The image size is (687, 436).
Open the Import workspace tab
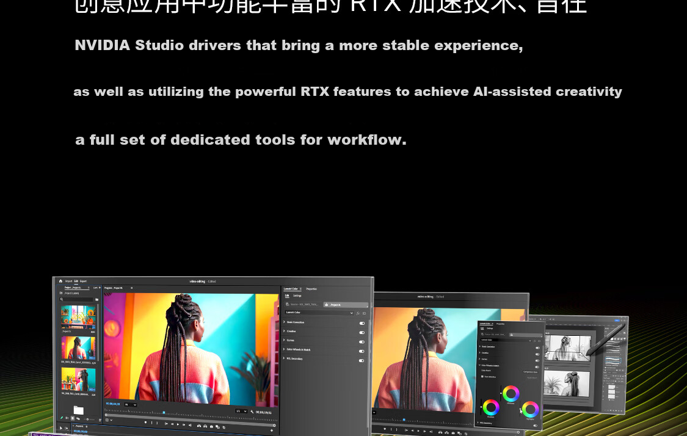68,282
